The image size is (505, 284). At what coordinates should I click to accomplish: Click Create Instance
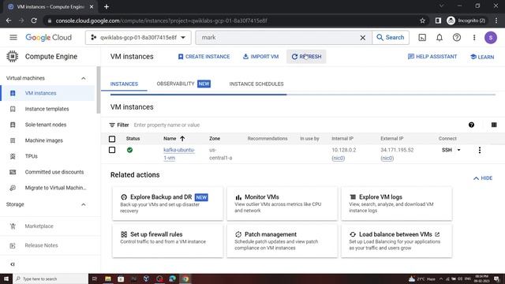[204, 57]
